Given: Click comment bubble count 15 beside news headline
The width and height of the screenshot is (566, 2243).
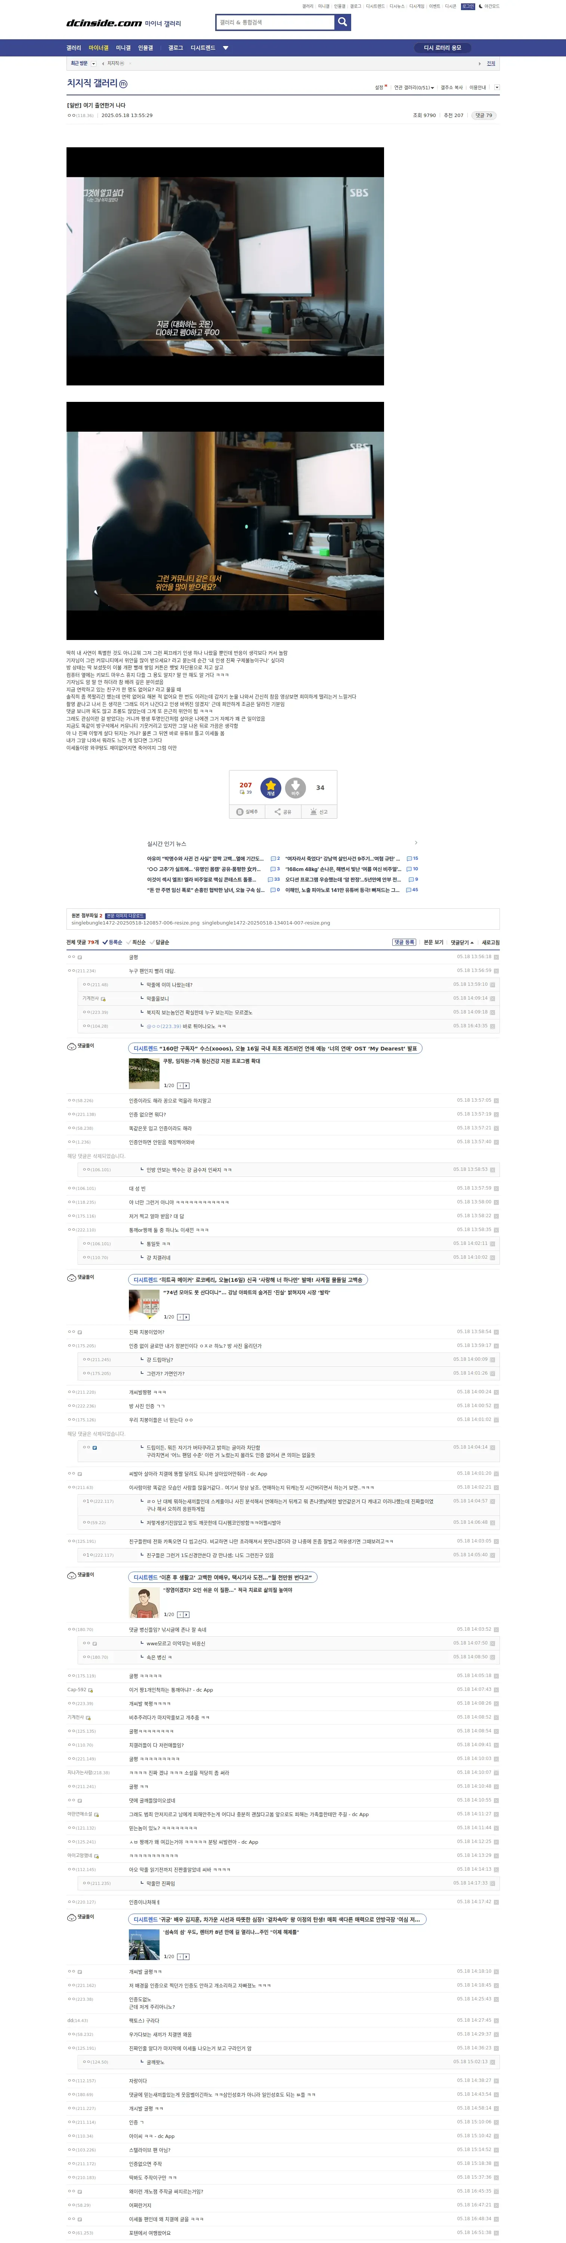Looking at the screenshot, I should (413, 859).
